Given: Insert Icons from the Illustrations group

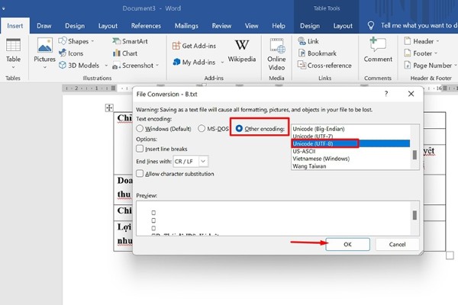Looking at the screenshot, I should tap(71, 53).
